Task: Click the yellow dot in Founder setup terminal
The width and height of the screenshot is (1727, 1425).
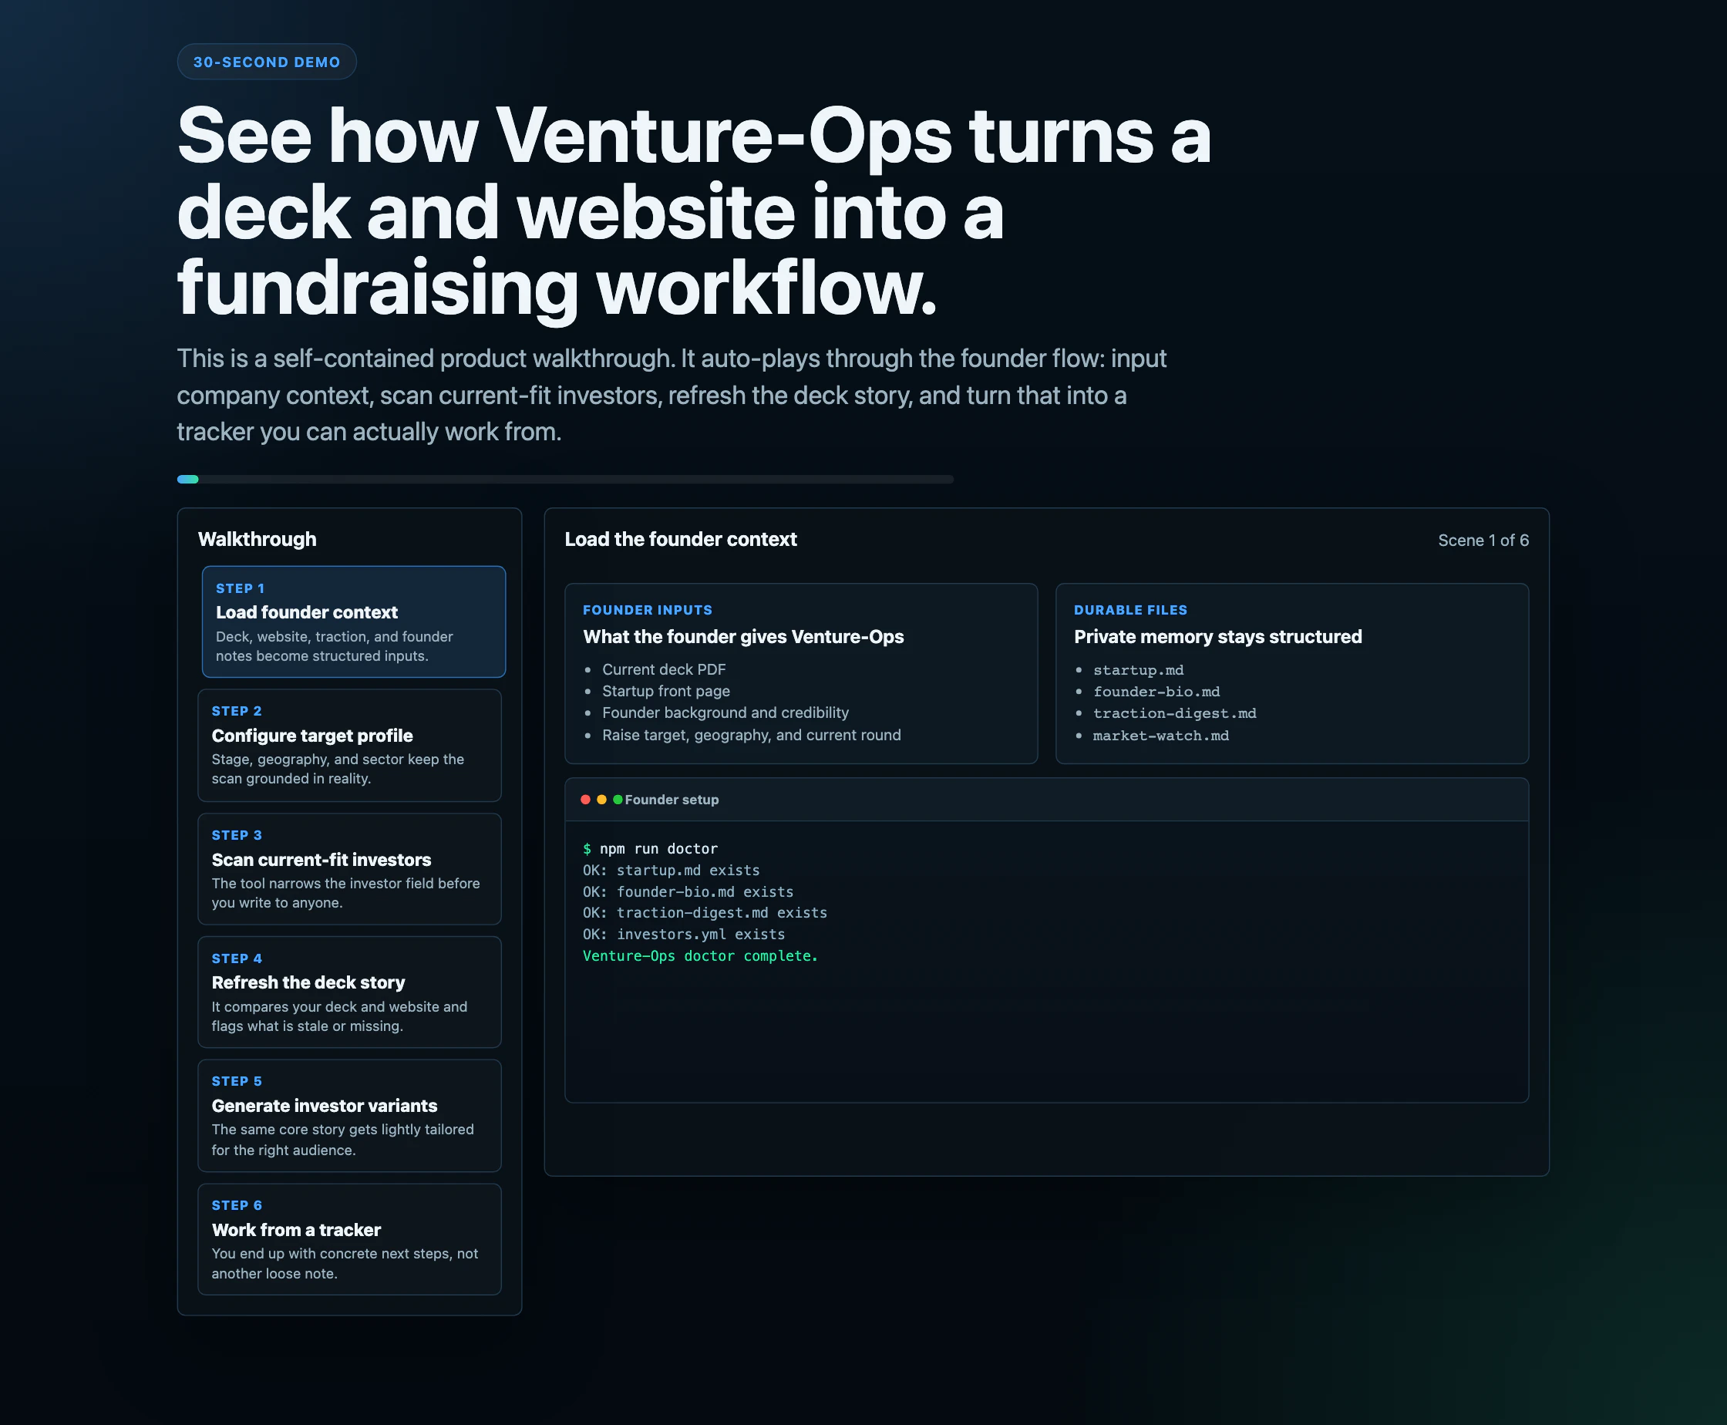Action: coord(601,800)
